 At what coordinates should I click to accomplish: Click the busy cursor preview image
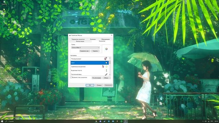coord(106,49)
